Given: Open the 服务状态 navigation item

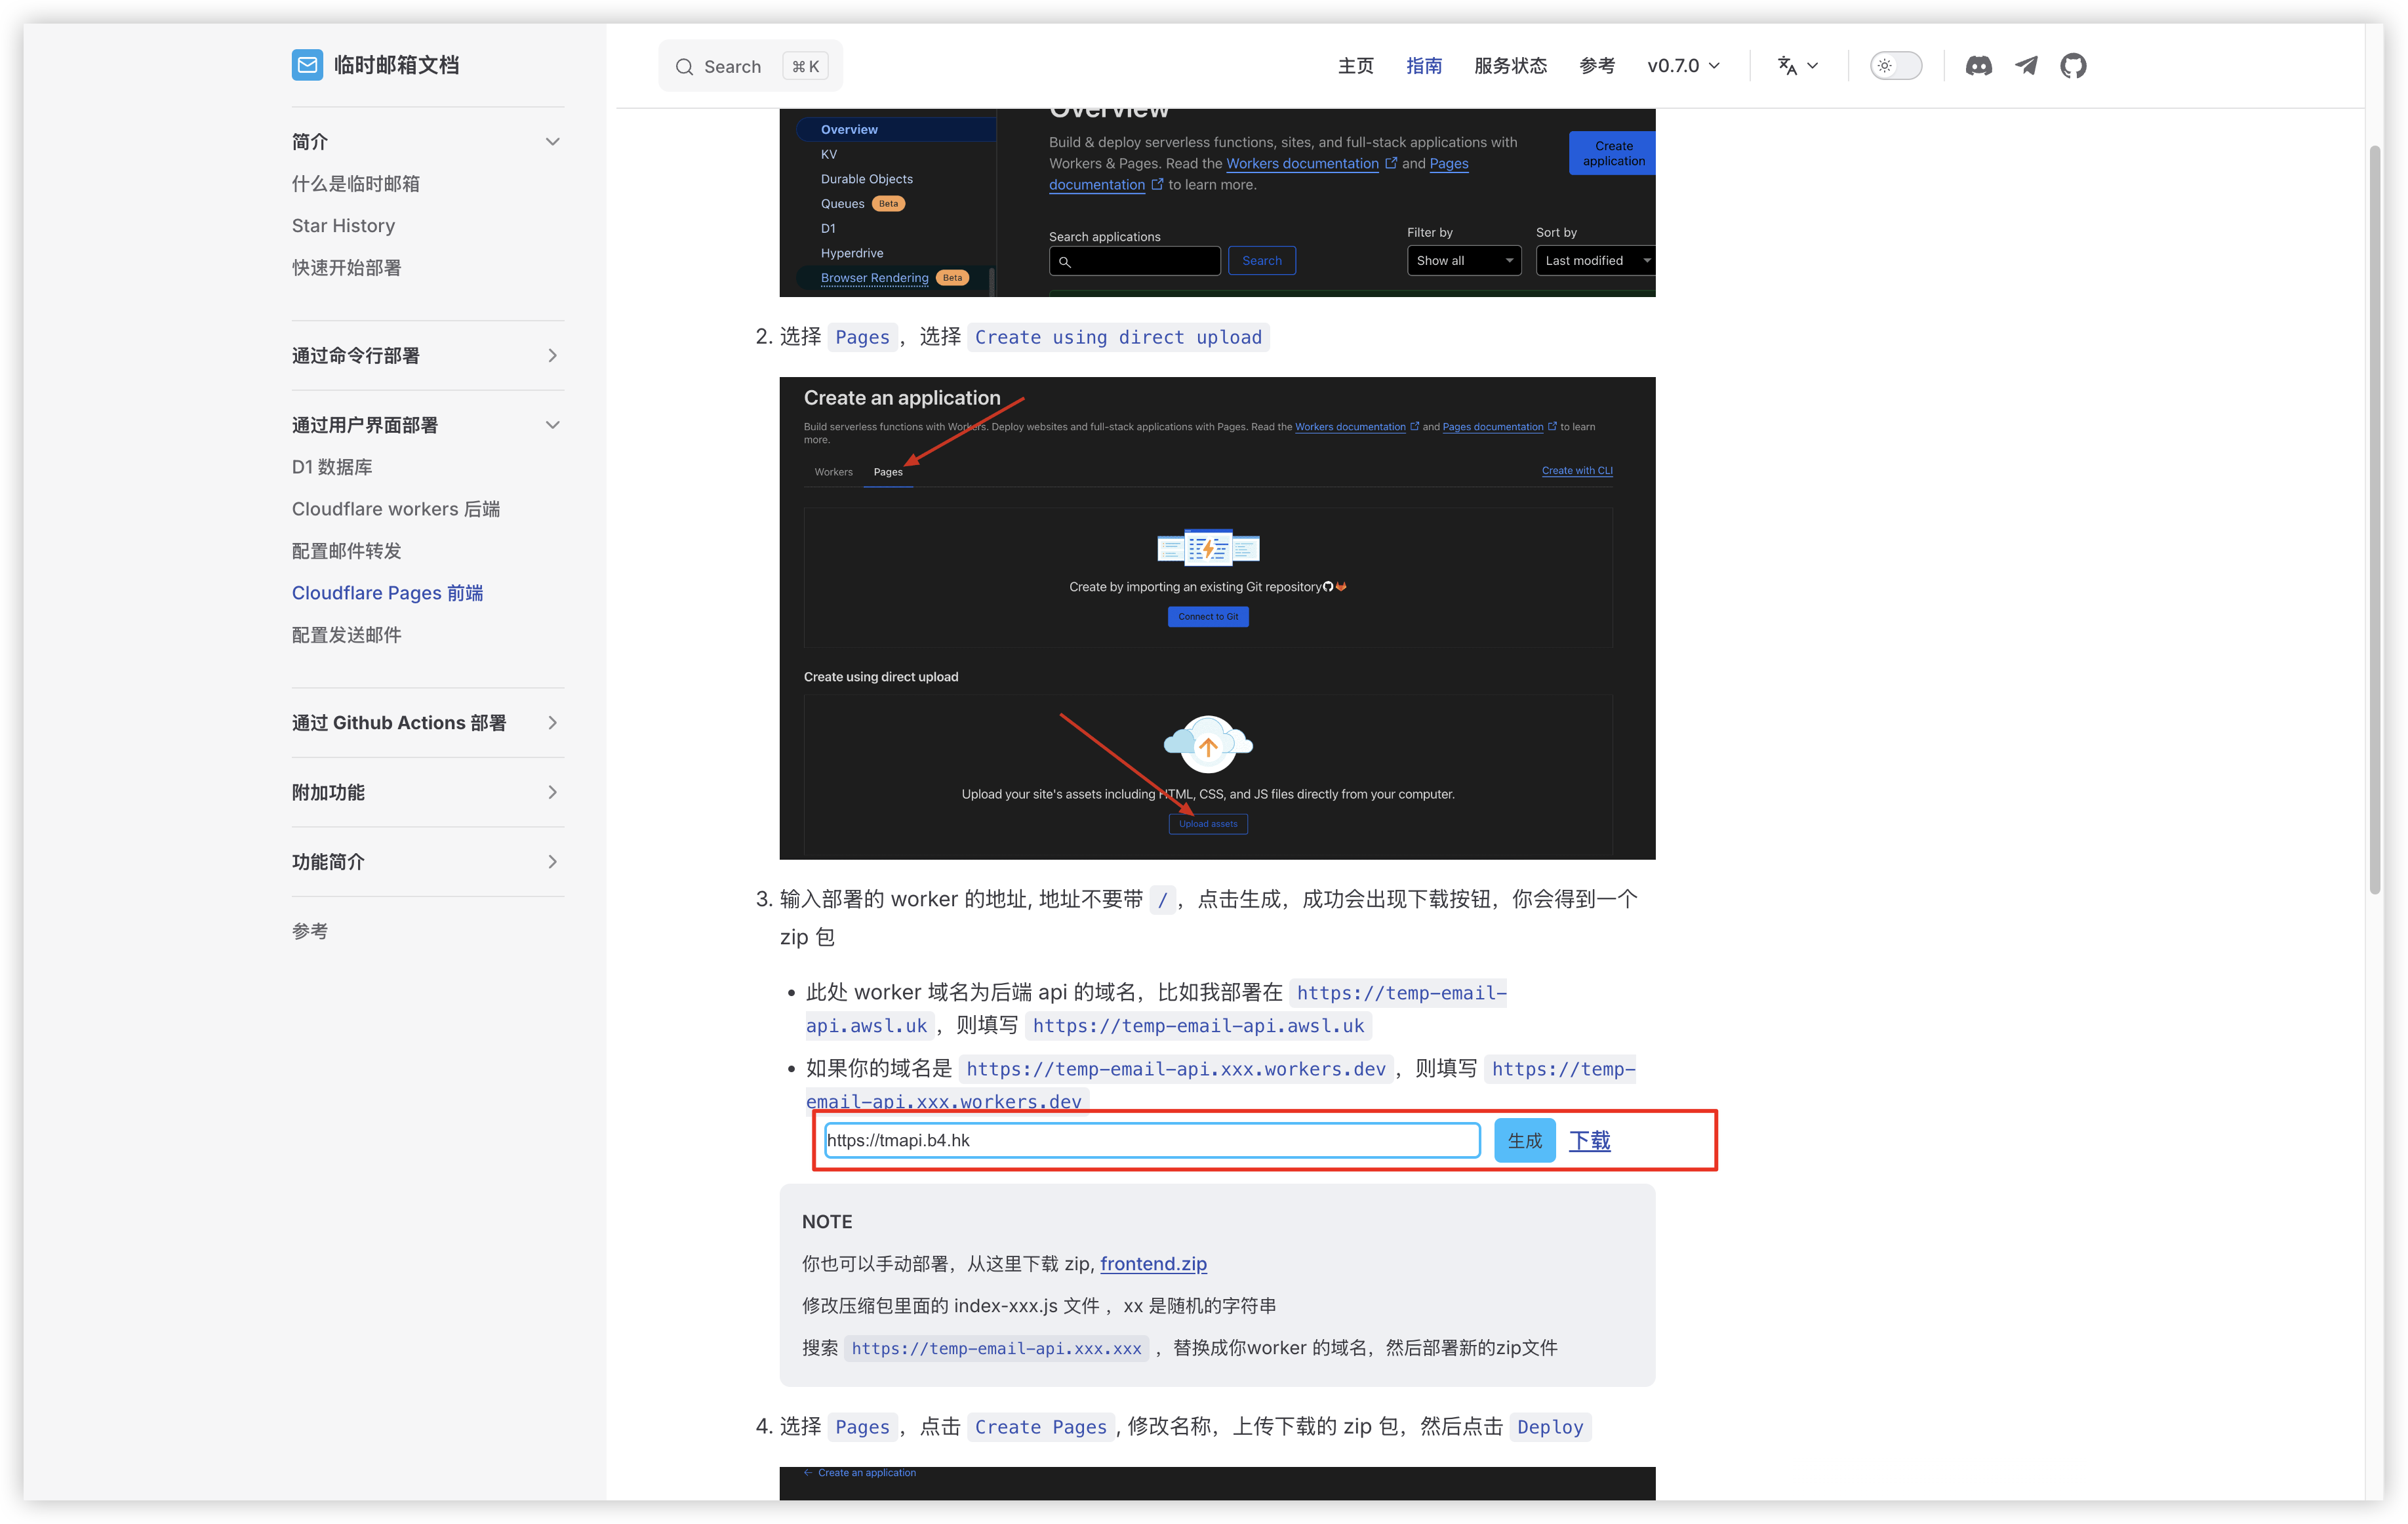Looking at the screenshot, I should (1511, 65).
